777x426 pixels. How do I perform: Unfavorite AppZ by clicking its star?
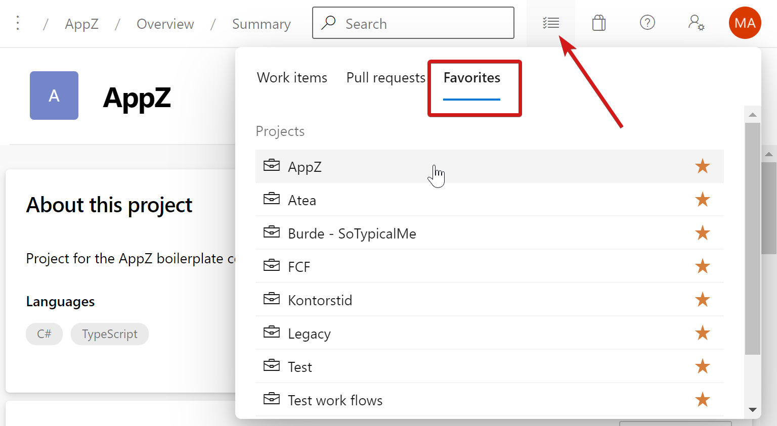pos(703,166)
